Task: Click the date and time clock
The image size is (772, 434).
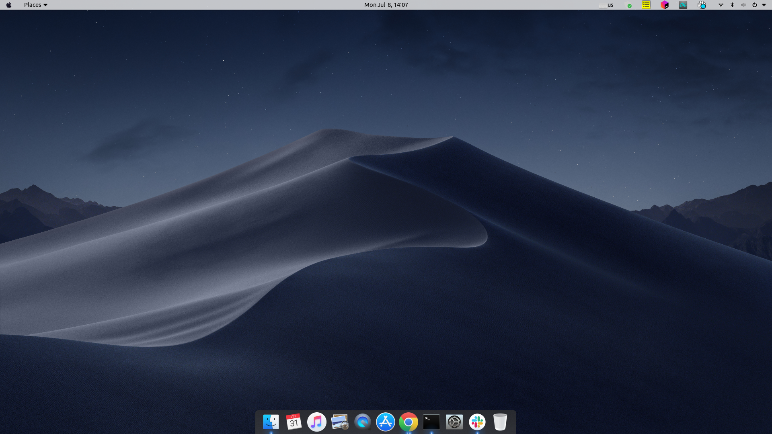Action: pos(386,5)
